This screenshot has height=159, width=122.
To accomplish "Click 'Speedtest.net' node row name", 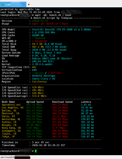I will click(x=11, y=105).
